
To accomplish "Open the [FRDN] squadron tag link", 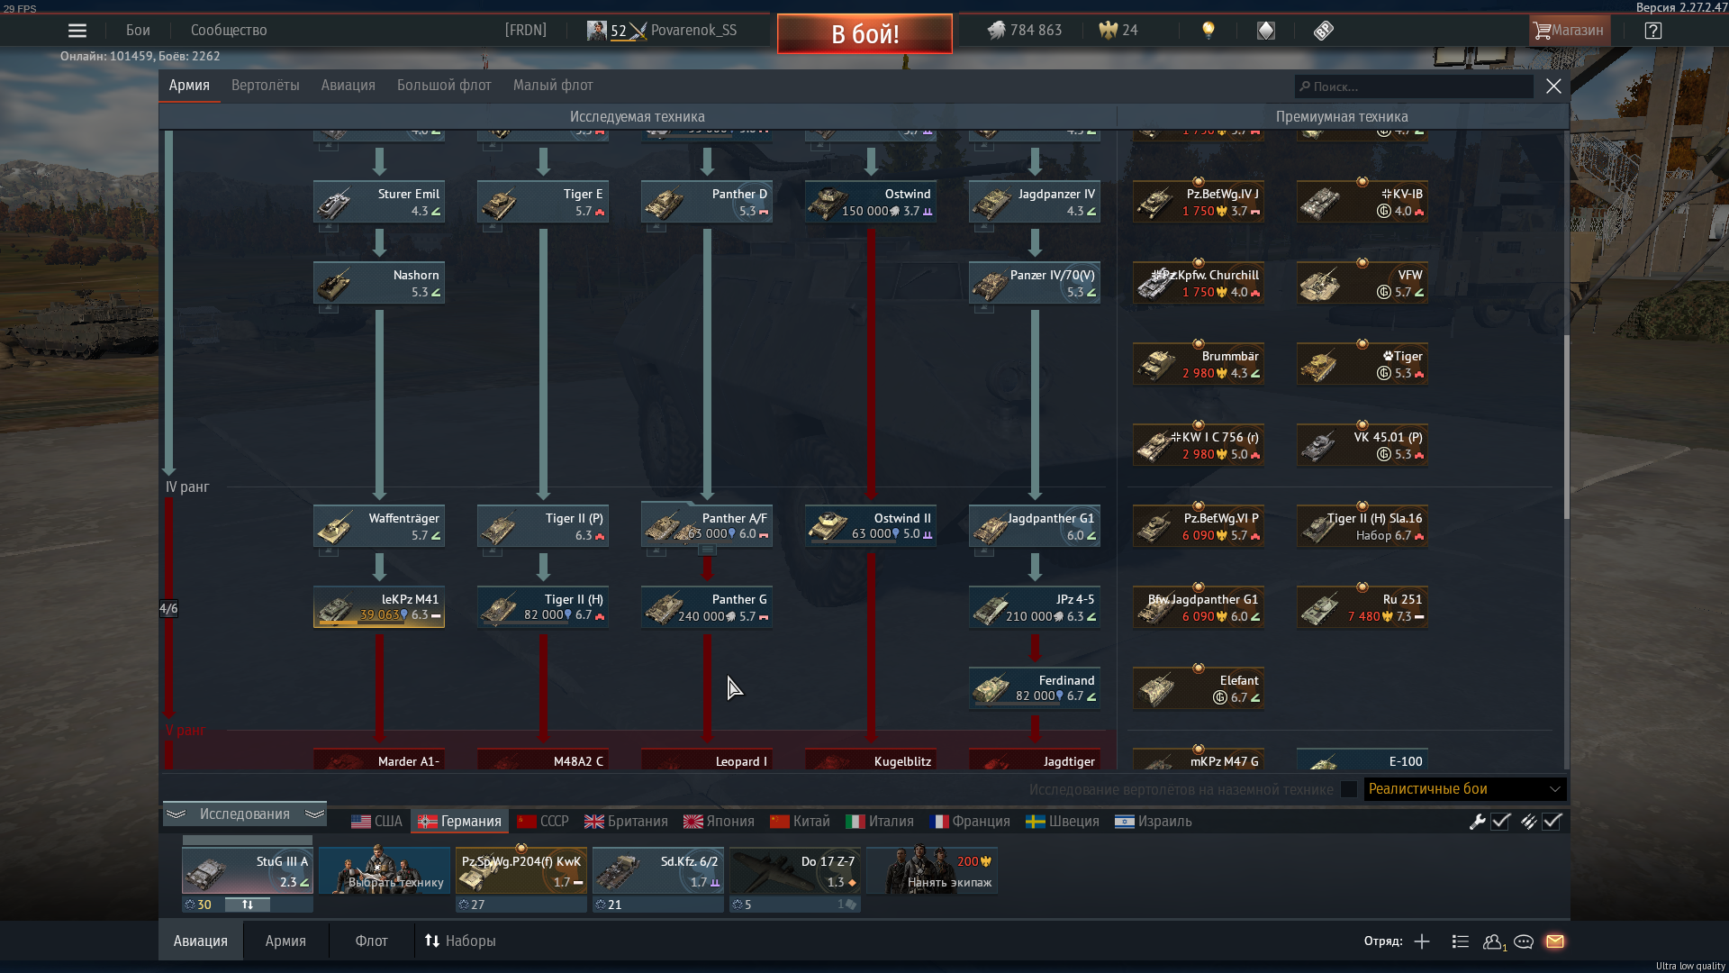I will pyautogui.click(x=526, y=31).
